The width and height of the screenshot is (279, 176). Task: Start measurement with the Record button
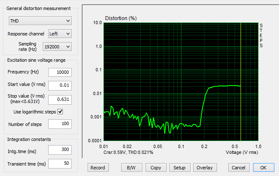[98, 168]
